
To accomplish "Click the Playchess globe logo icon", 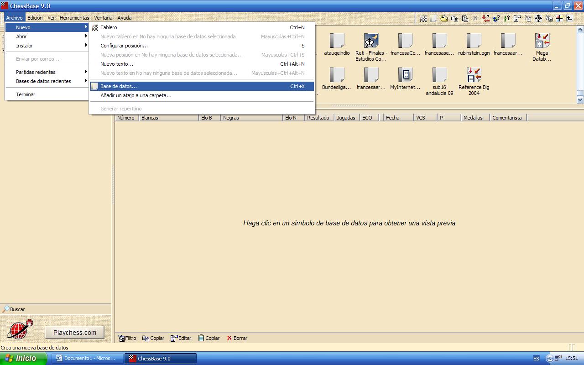I will click(x=19, y=329).
